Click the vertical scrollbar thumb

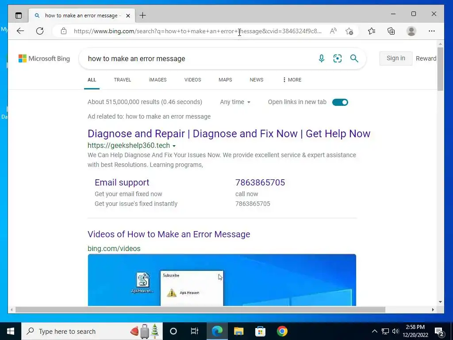pos(440,69)
